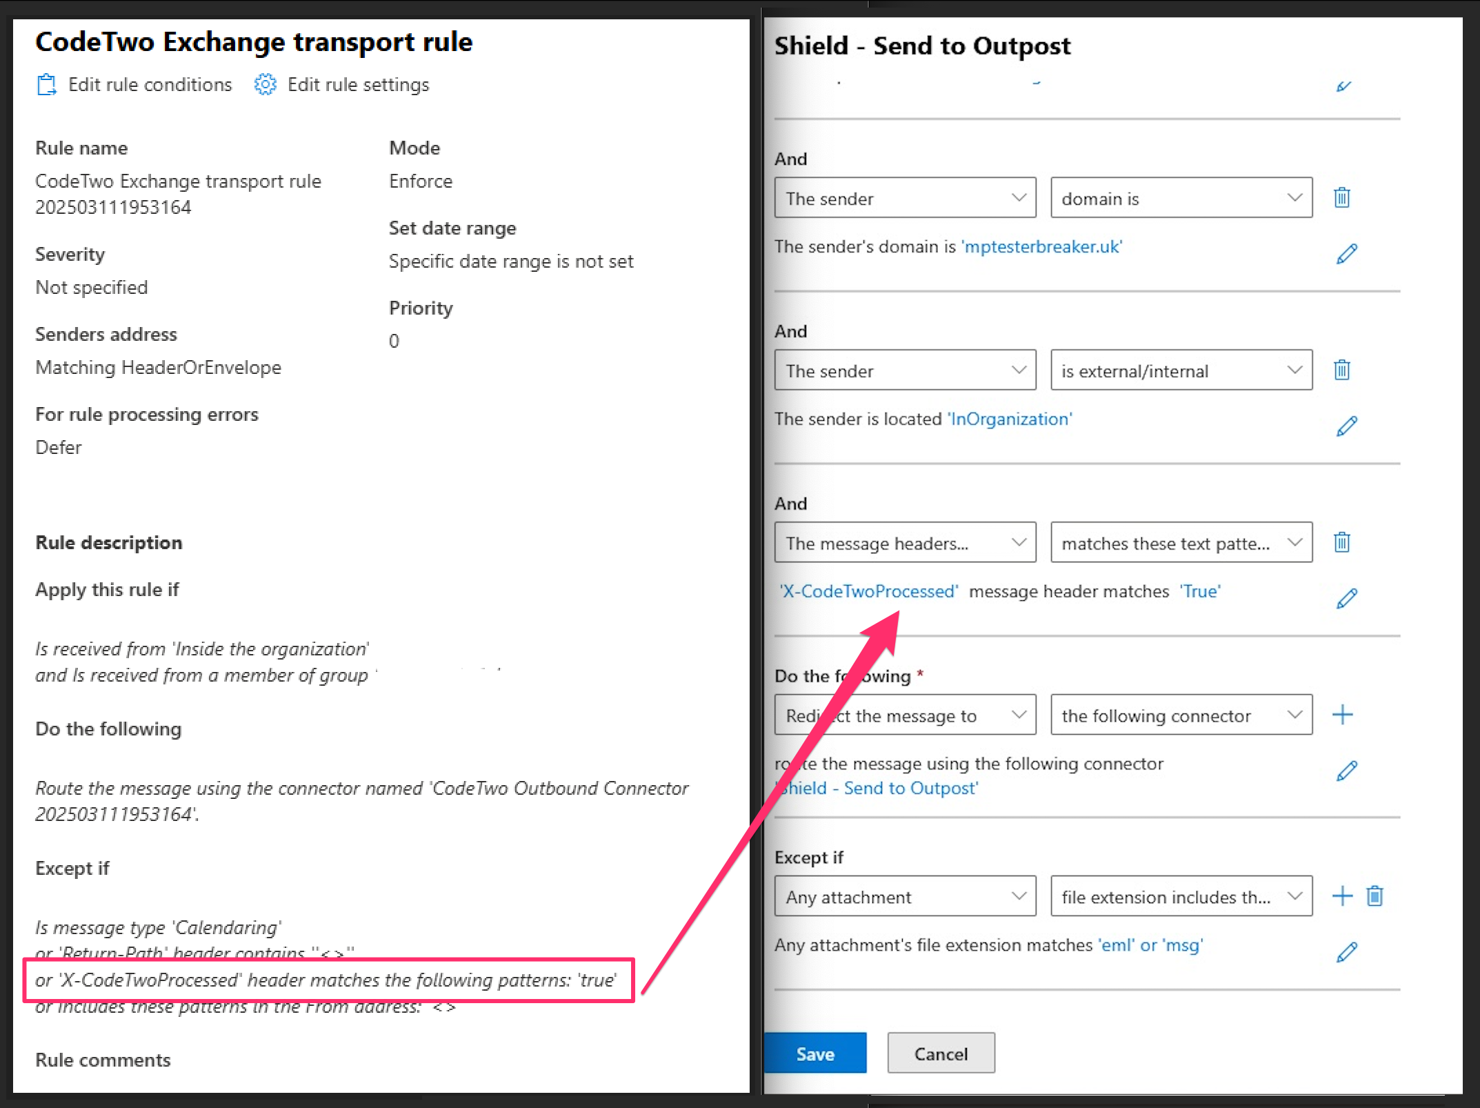Screen dimensions: 1480x1108
Task: Open 'the following connector' dropdown
Action: tap(1181, 715)
